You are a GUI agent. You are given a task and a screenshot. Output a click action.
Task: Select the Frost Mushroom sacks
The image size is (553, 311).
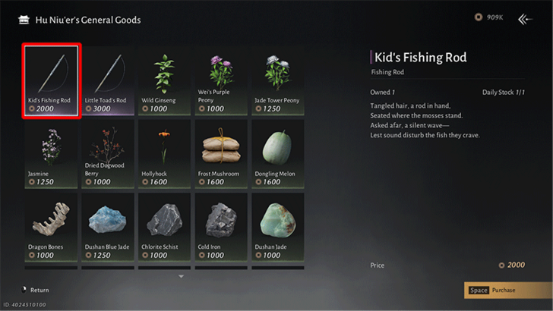pos(221,153)
